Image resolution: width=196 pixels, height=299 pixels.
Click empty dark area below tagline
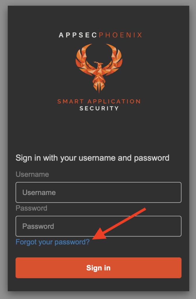click(98, 132)
